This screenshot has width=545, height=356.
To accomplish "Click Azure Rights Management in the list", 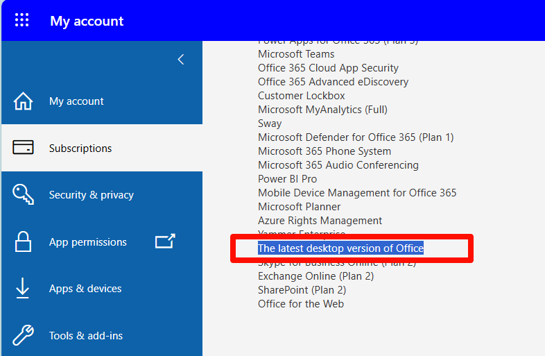I will 320,221.
